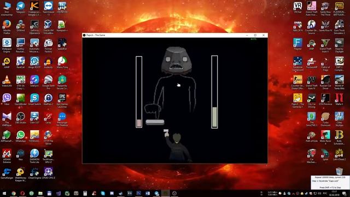
Task: Open the PUBG Battlegrounds shortcut
Action: pos(339,9)
